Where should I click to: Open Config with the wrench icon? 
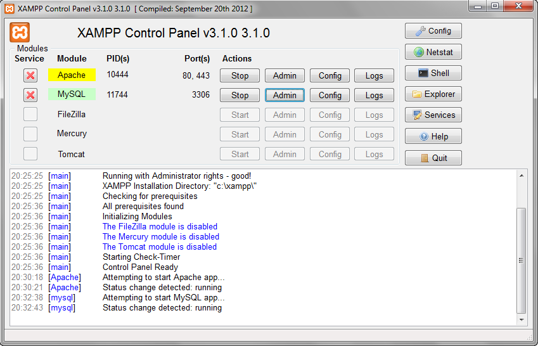click(433, 31)
